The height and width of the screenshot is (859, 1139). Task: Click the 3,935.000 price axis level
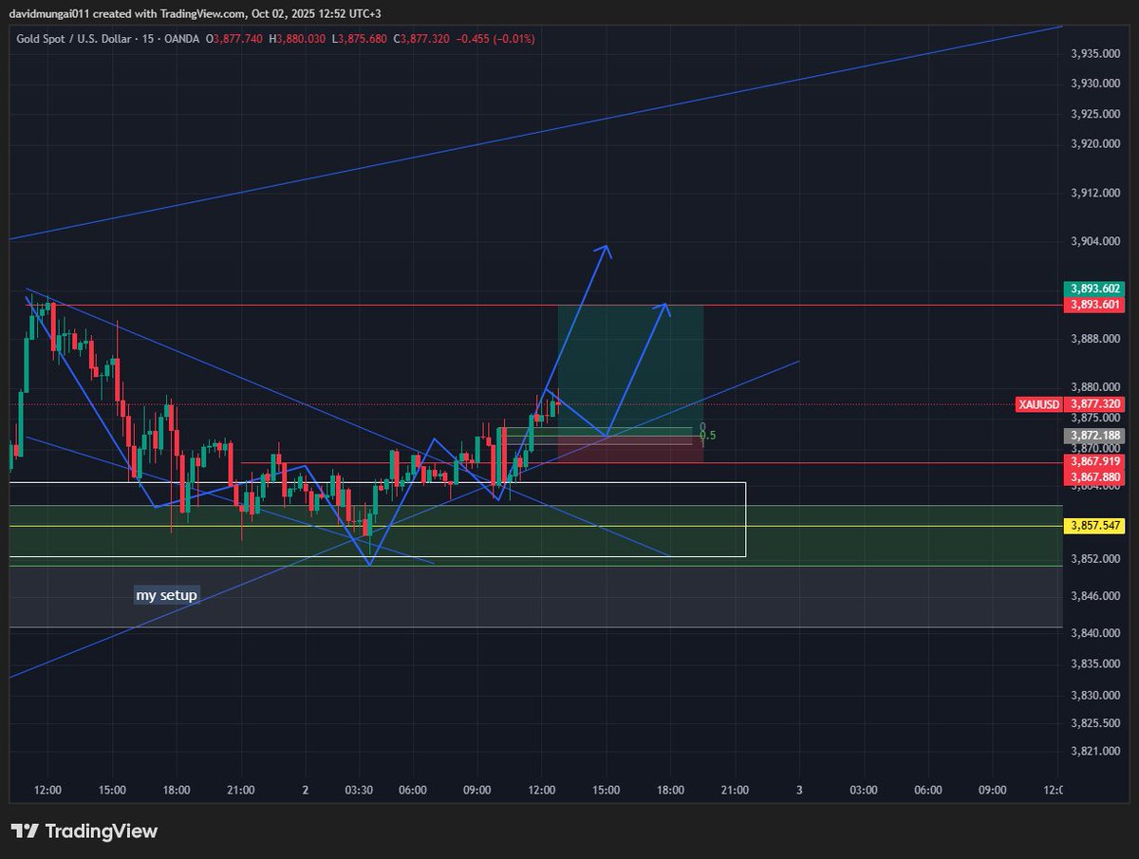click(x=1095, y=55)
